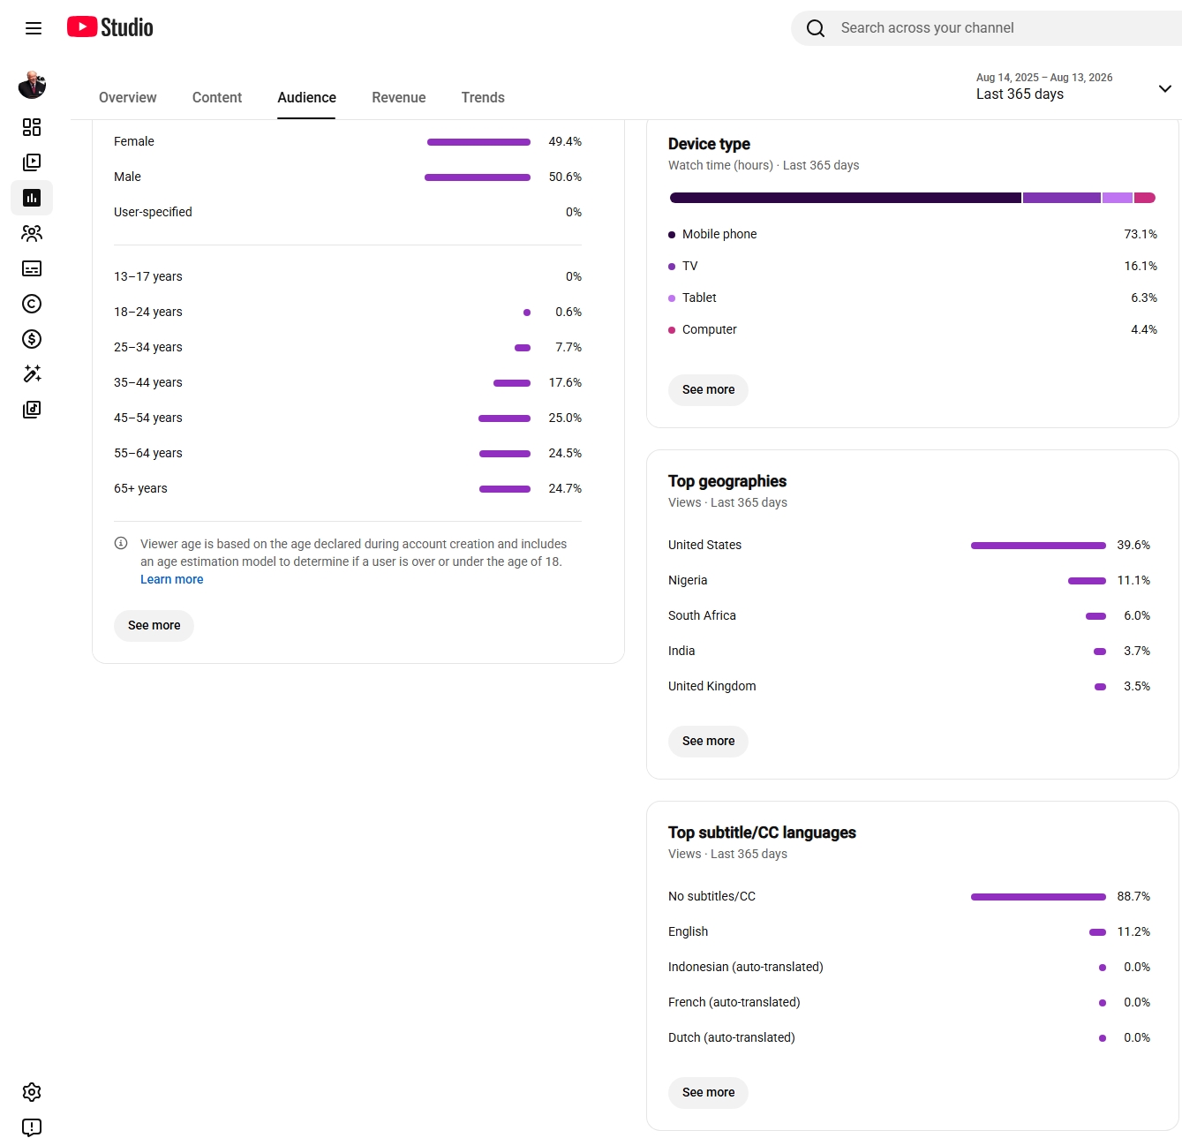Click See more under Device type
Image resolution: width=1182 pixels, height=1138 pixels.
click(708, 390)
